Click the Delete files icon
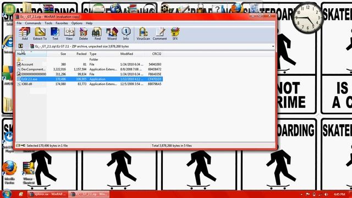The width and height of the screenshot is (352, 198). (x=83, y=34)
